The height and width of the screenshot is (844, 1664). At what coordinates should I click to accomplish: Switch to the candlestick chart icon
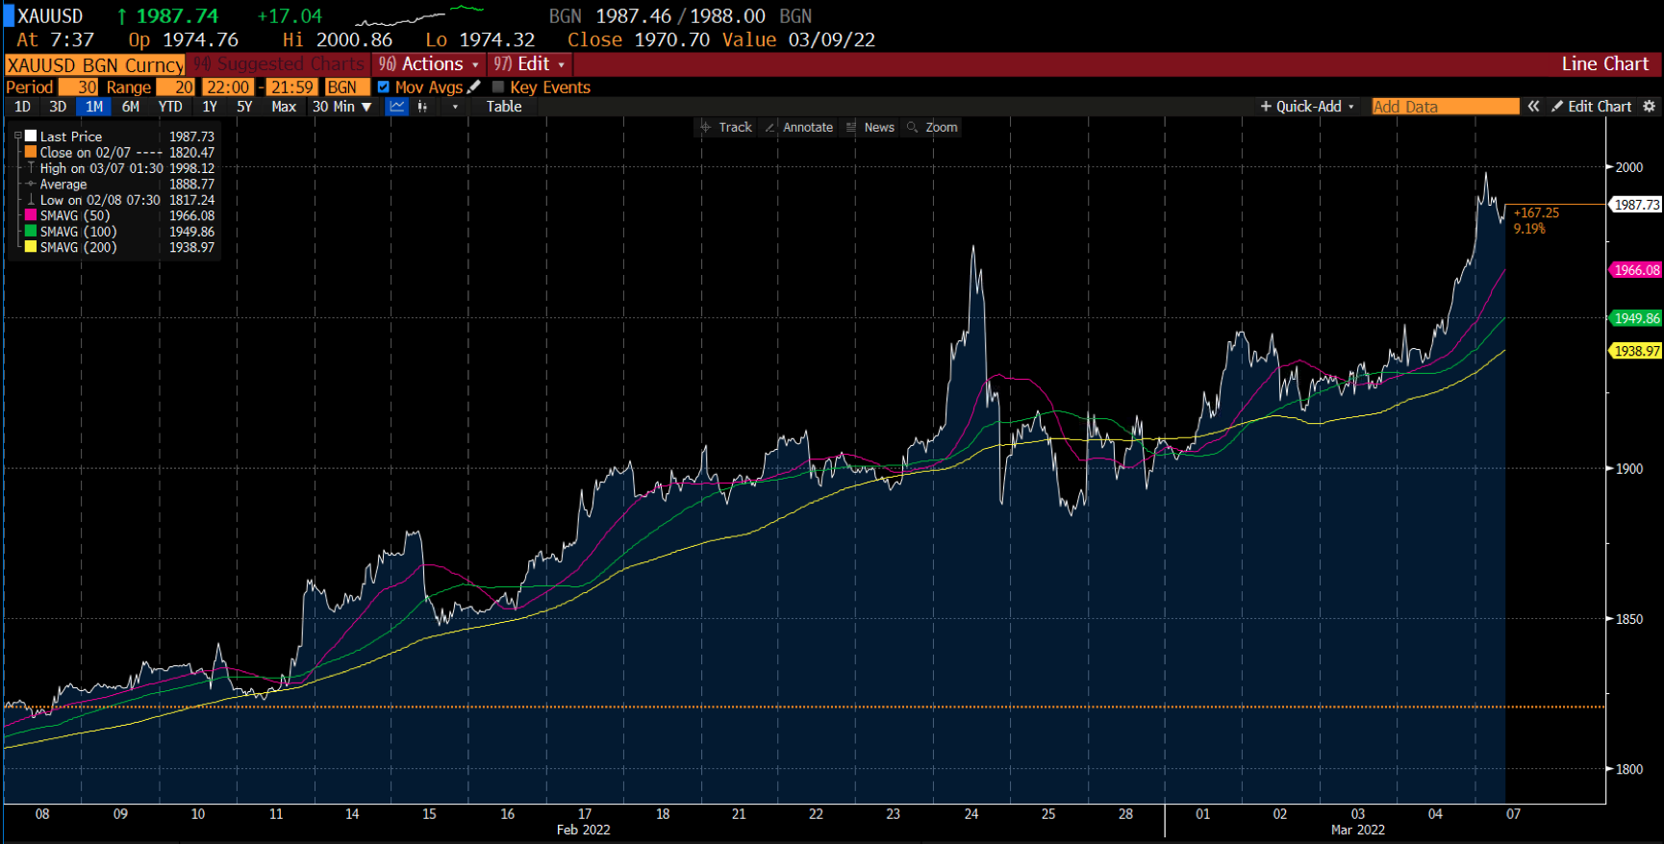click(x=422, y=107)
